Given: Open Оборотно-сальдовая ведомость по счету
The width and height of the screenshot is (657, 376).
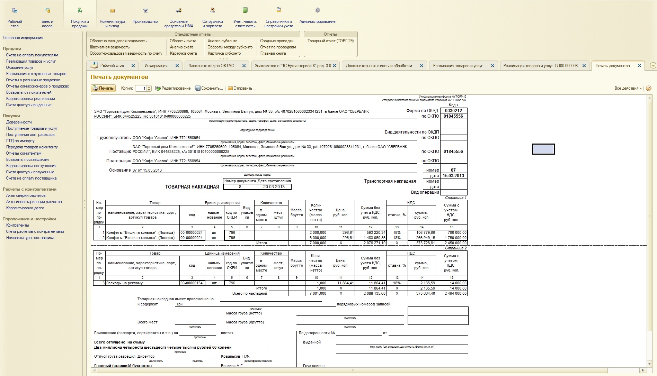Looking at the screenshot, I should click(126, 53).
